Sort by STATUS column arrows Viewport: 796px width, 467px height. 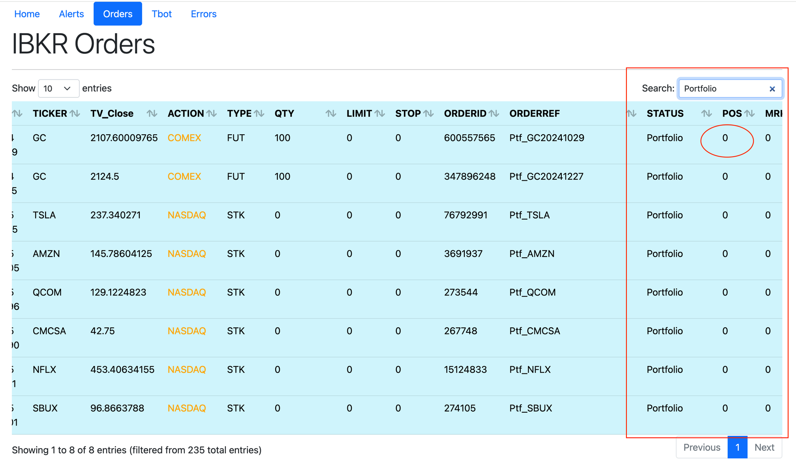[706, 114]
